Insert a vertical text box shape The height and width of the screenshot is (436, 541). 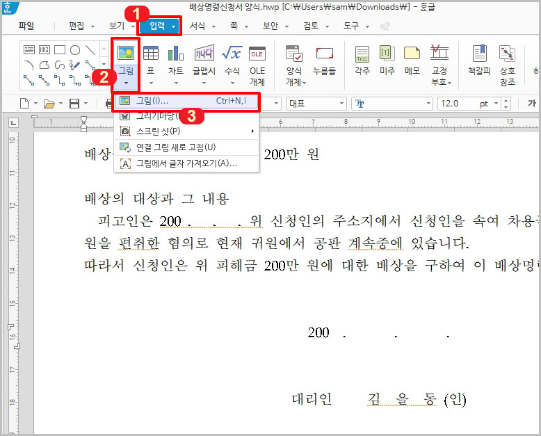click(x=45, y=50)
